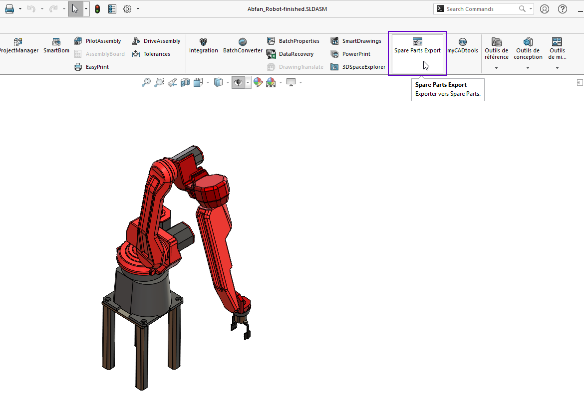
Task: Expand the Outils de référence dropdown
Action: [496, 68]
